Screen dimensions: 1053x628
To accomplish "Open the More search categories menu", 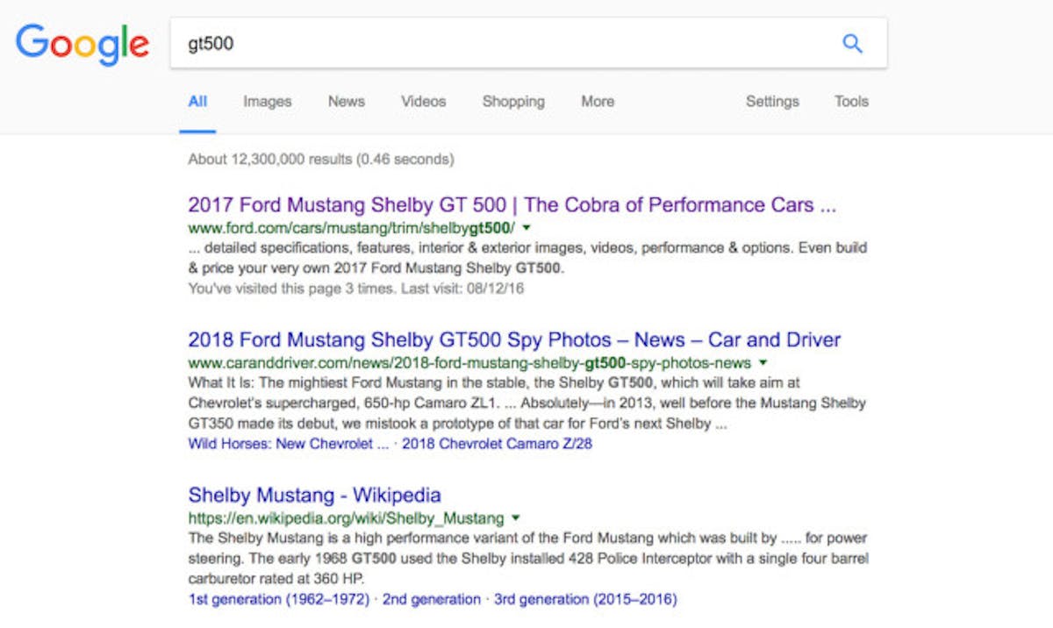I will 597,102.
